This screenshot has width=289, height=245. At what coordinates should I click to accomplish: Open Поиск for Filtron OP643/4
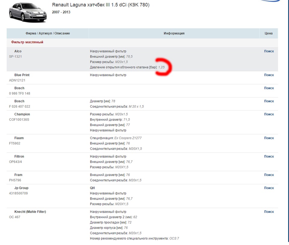point(269,157)
